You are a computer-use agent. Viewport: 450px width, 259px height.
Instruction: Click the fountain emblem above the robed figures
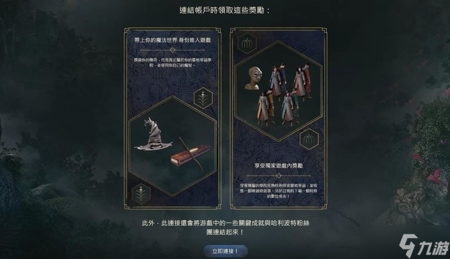tap(247, 44)
